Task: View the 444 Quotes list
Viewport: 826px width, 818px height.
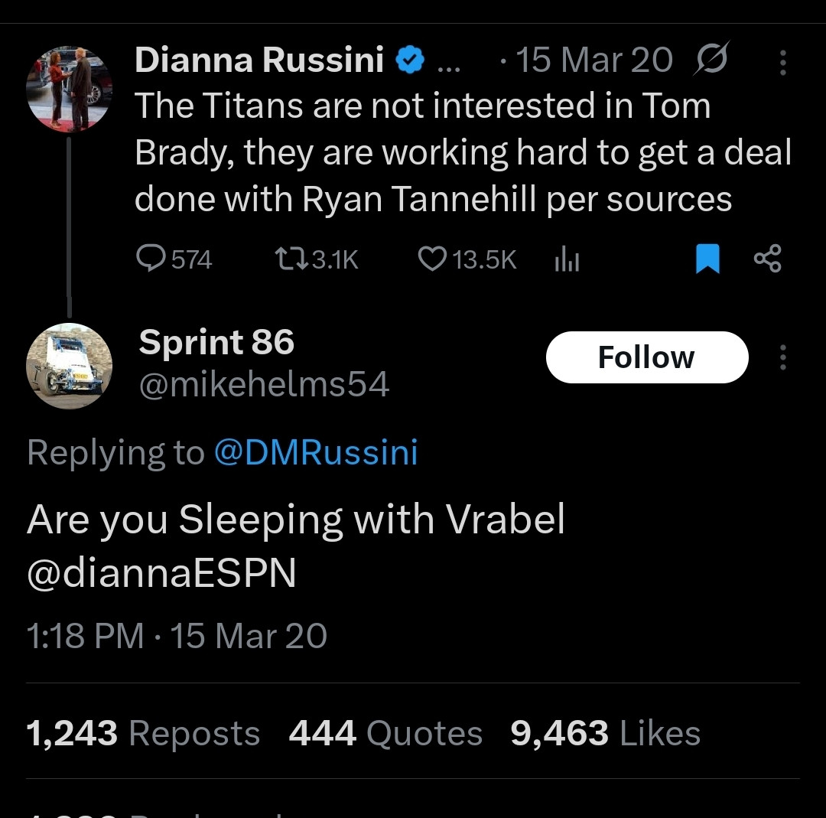Action: [x=385, y=733]
